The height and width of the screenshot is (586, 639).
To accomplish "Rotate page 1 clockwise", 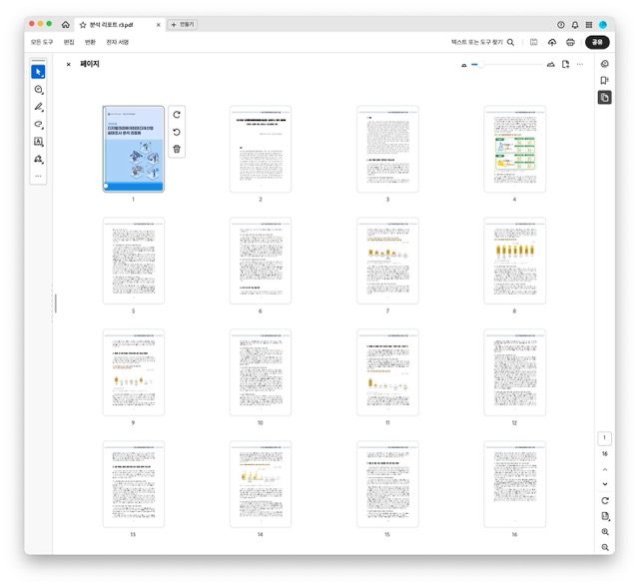I will 177,115.
